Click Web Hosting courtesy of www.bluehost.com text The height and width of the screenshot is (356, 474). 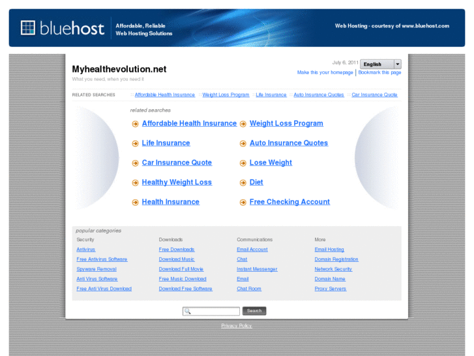[392, 26]
